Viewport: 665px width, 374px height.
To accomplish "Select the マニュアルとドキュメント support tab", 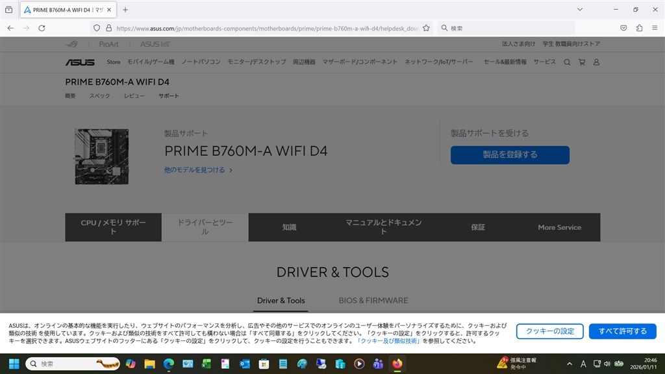I will [x=382, y=227].
